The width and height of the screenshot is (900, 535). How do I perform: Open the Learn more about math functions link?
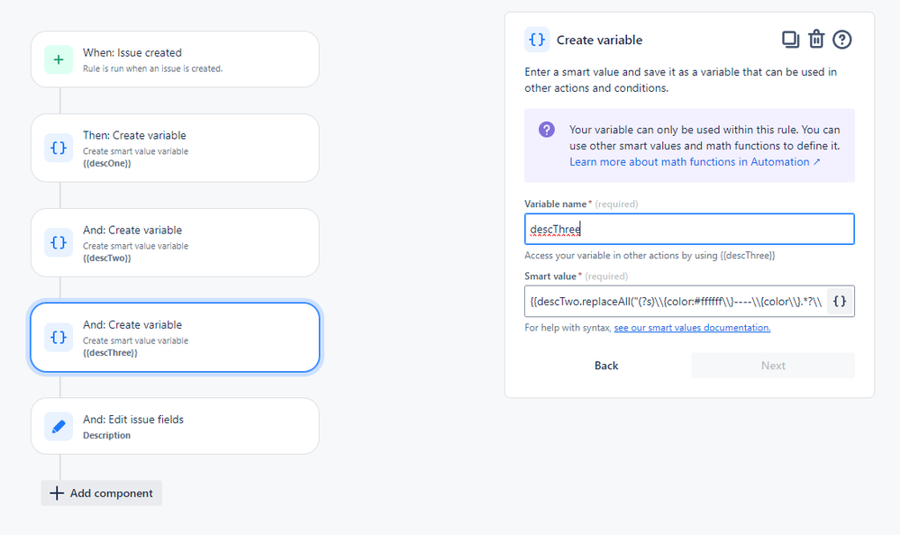tap(695, 162)
